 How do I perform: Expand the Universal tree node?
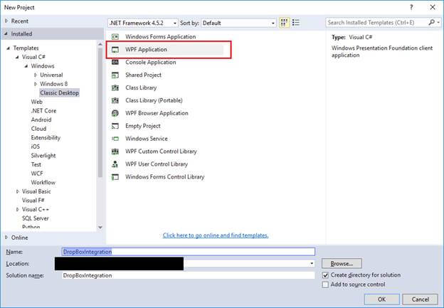coord(36,75)
